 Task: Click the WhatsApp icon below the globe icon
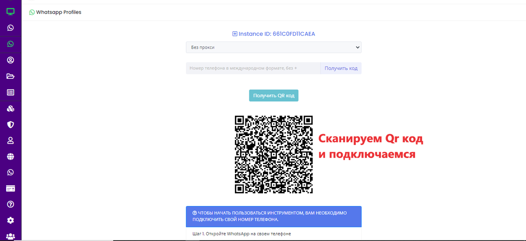(11, 172)
